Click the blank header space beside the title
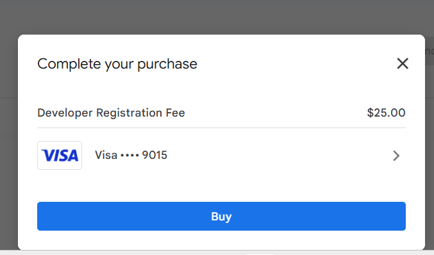 pos(296,64)
